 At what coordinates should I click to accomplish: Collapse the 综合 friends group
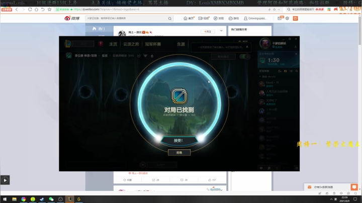point(260,76)
